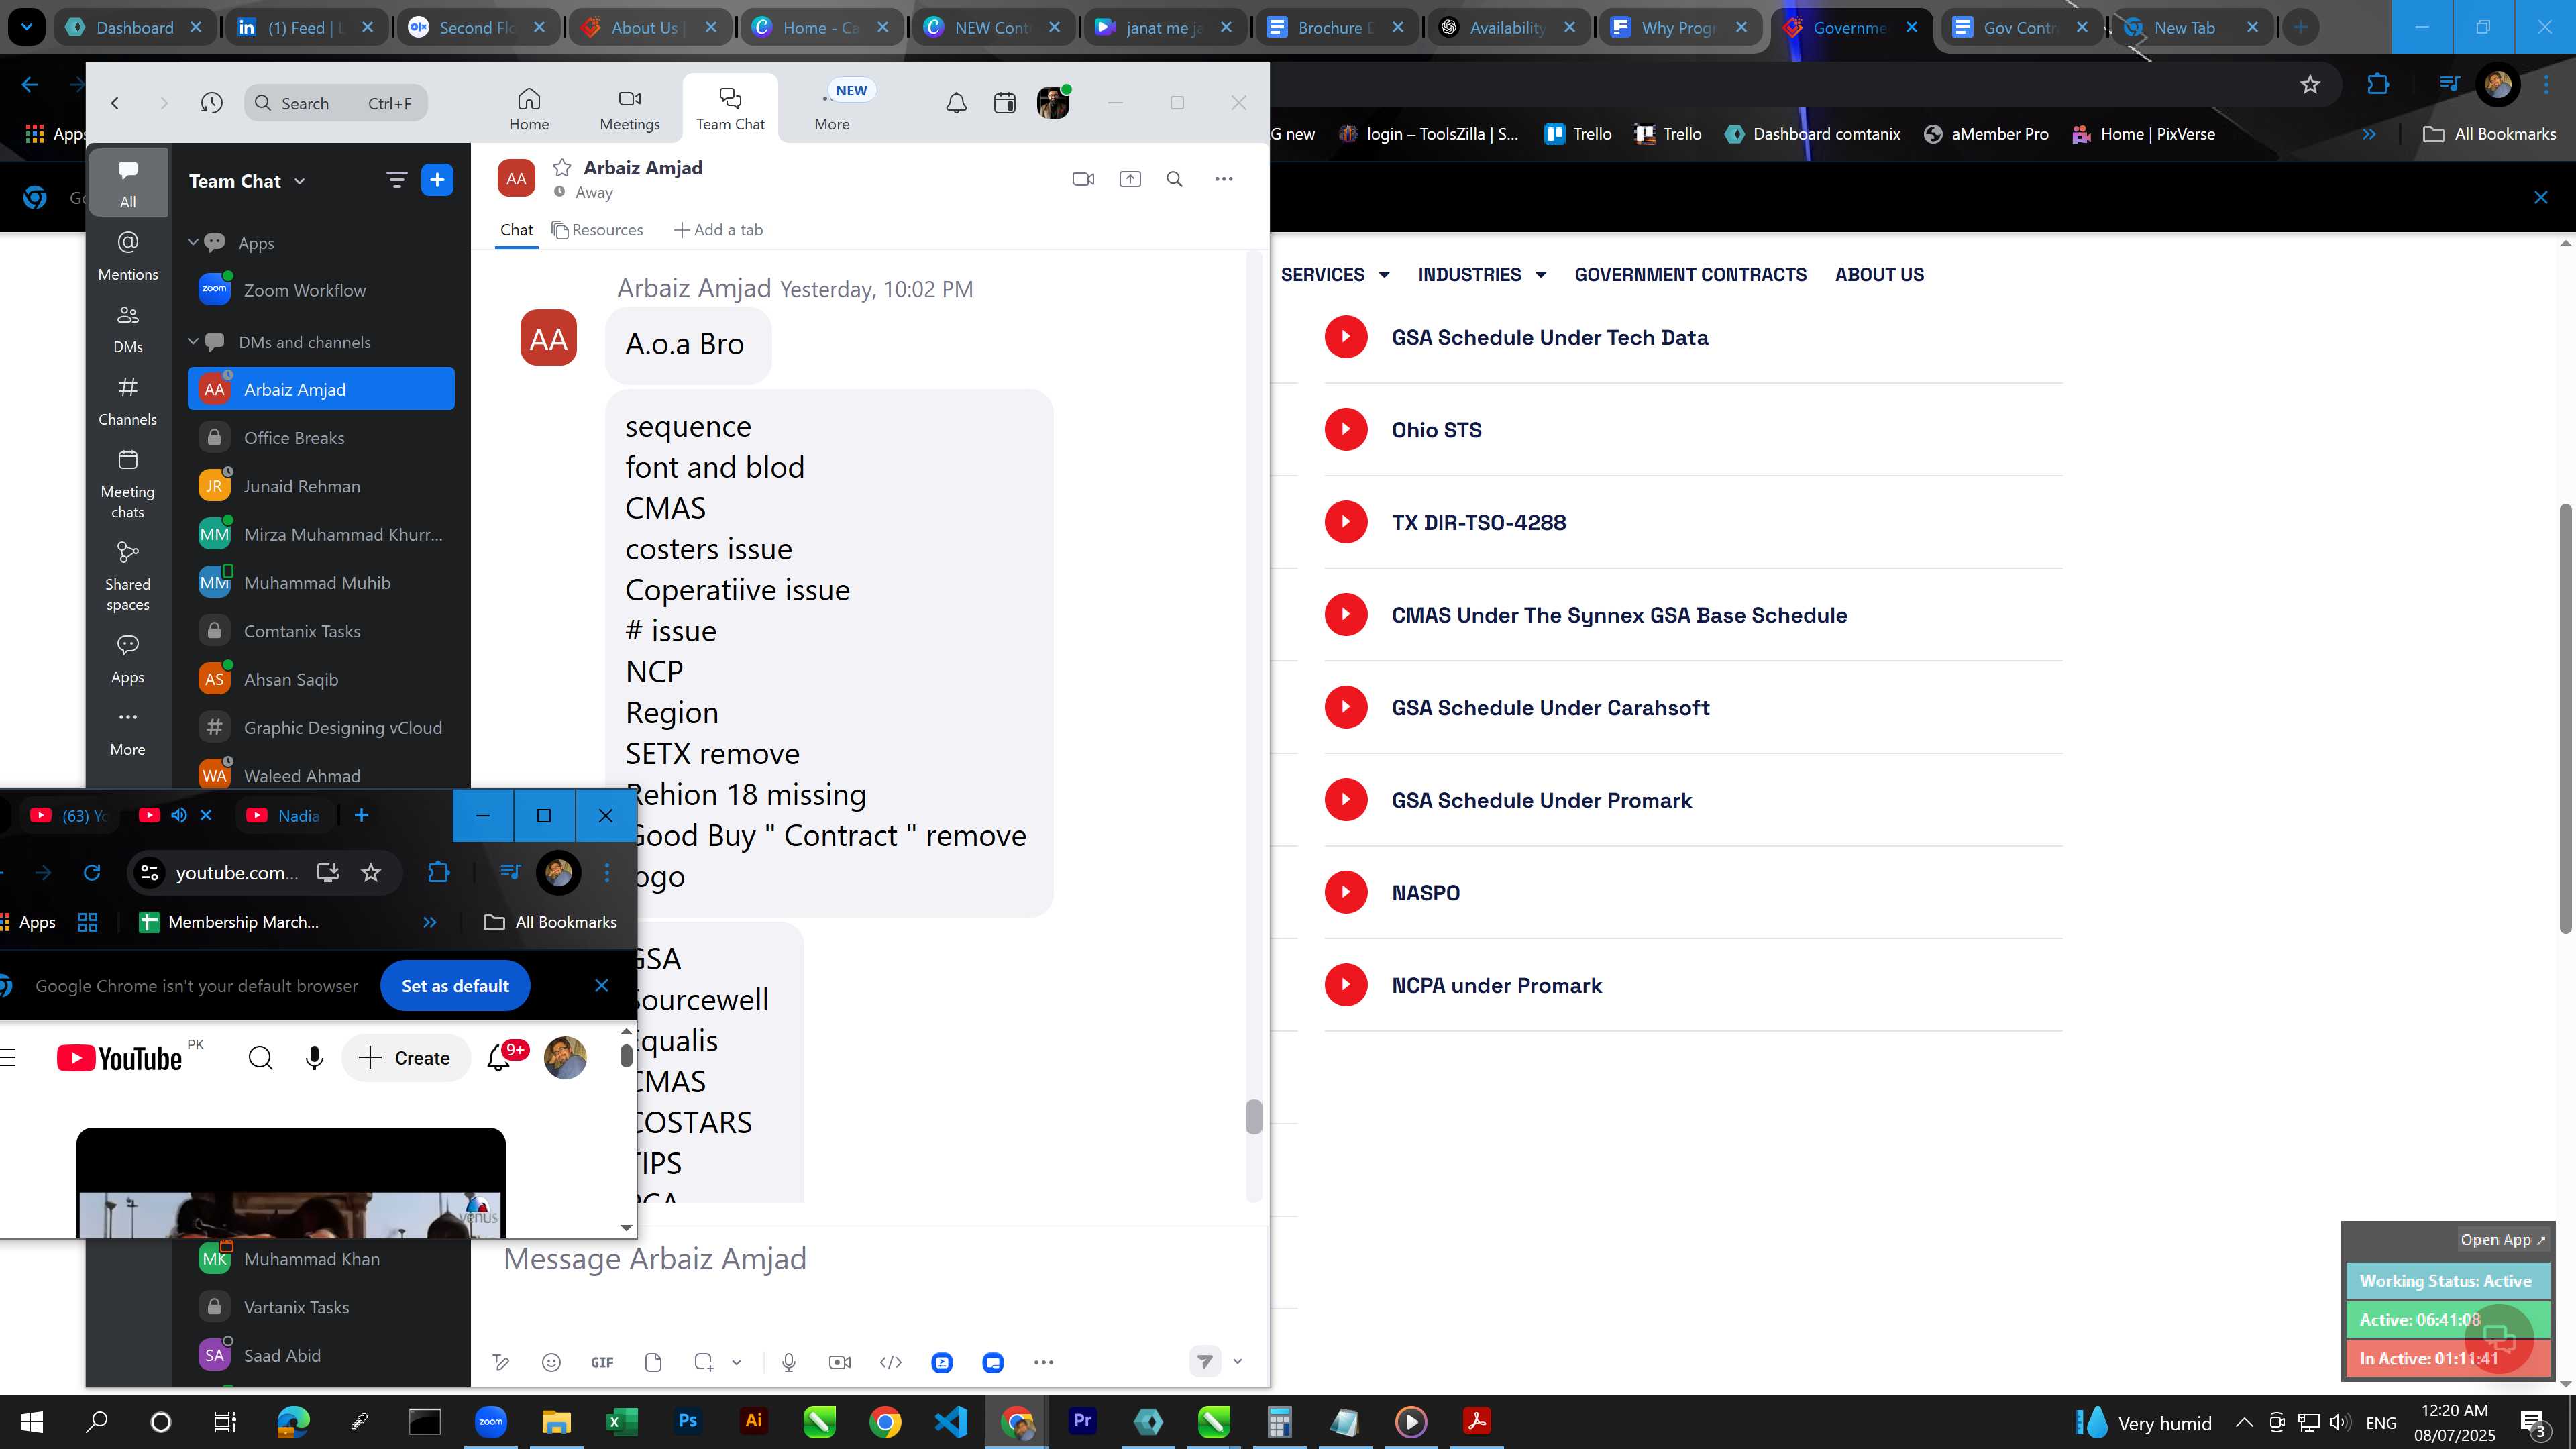The height and width of the screenshot is (1449, 2576).
Task: Open the emoji picker in message toolbar
Action: (551, 1362)
